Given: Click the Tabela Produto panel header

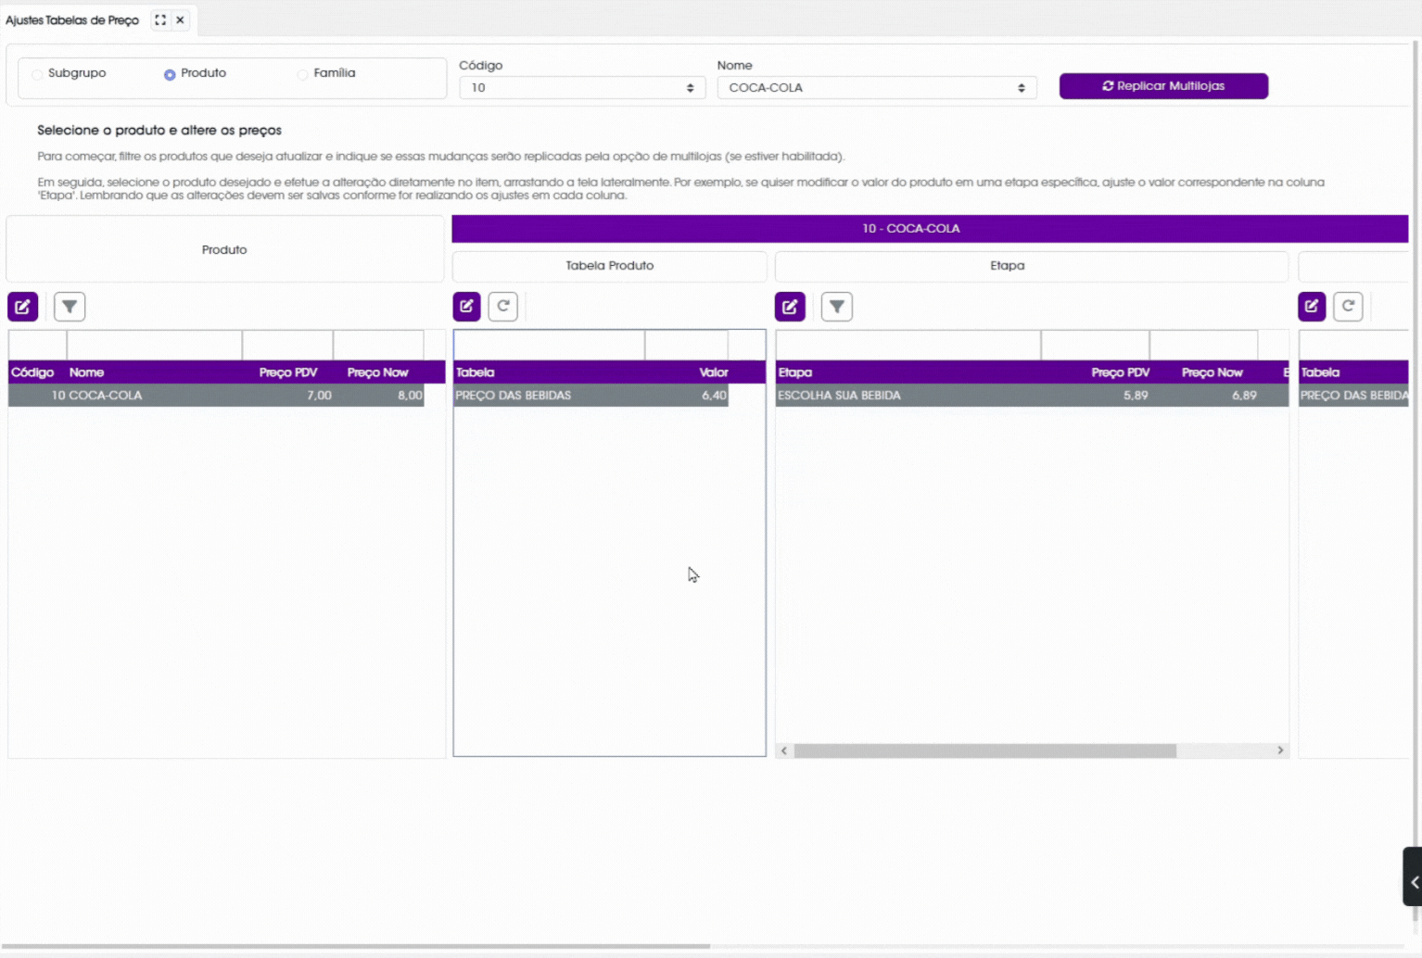Looking at the screenshot, I should pos(610,266).
